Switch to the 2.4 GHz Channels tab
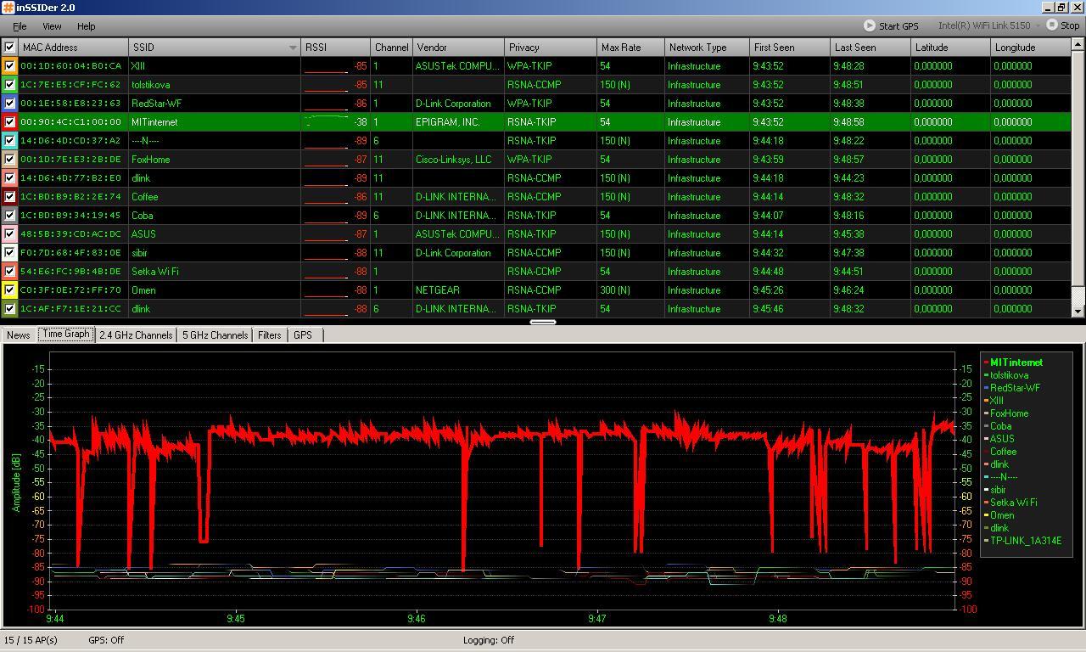 [136, 335]
